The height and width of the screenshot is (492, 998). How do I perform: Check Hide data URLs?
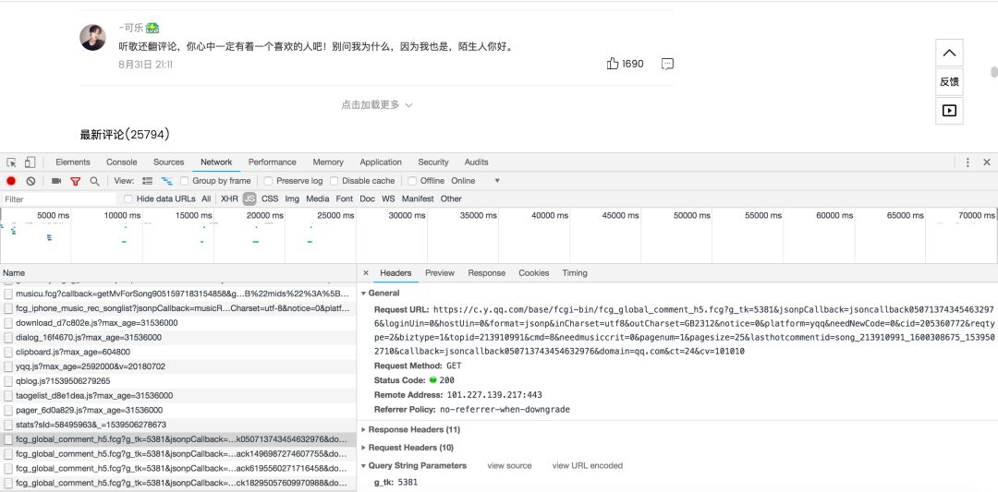(128, 199)
